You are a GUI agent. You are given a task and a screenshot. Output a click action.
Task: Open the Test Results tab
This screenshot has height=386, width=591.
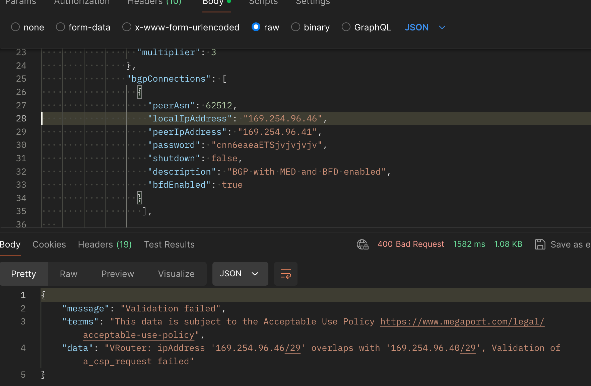point(169,245)
